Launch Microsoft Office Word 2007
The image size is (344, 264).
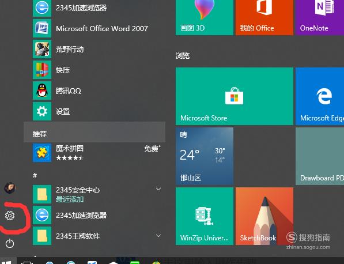(94, 28)
